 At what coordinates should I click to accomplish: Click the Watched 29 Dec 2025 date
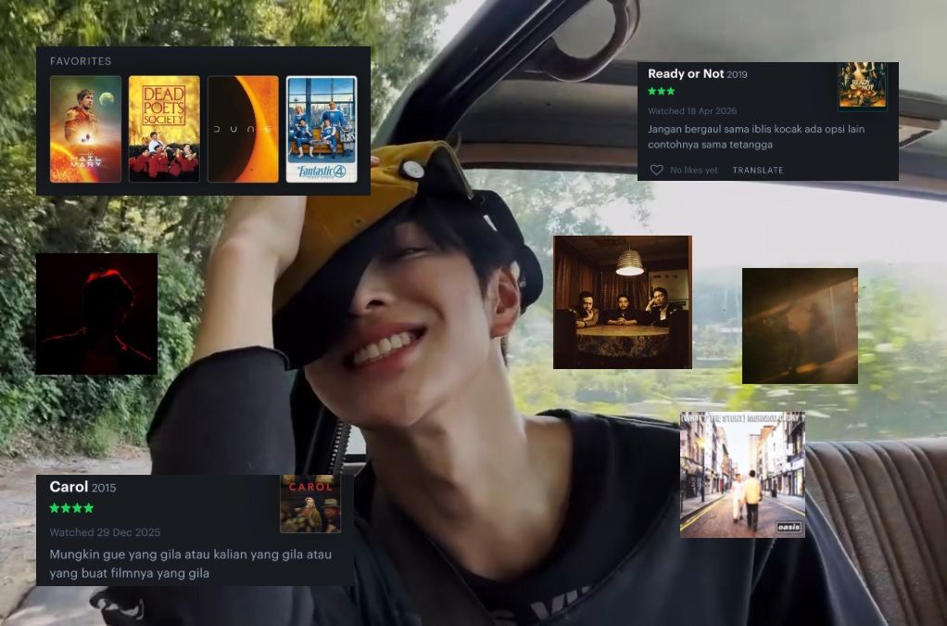pyautogui.click(x=105, y=532)
